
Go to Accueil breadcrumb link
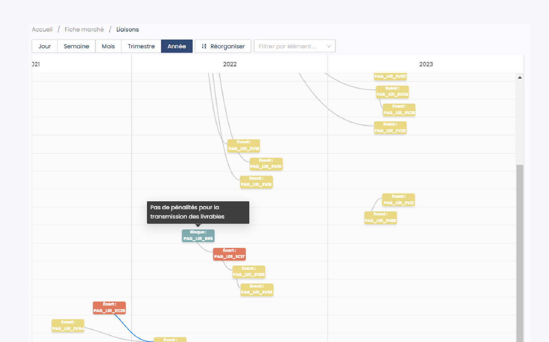pos(42,29)
